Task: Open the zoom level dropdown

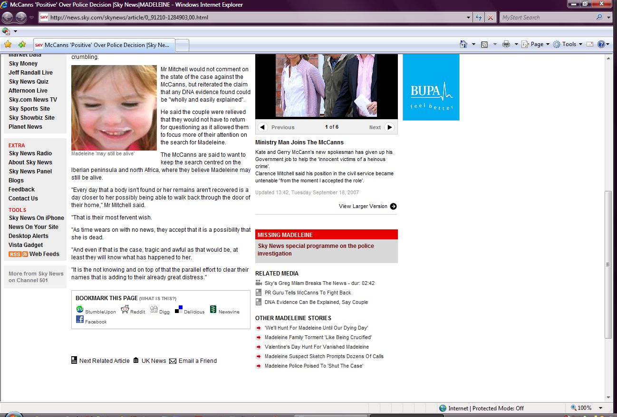Action: 601,408
